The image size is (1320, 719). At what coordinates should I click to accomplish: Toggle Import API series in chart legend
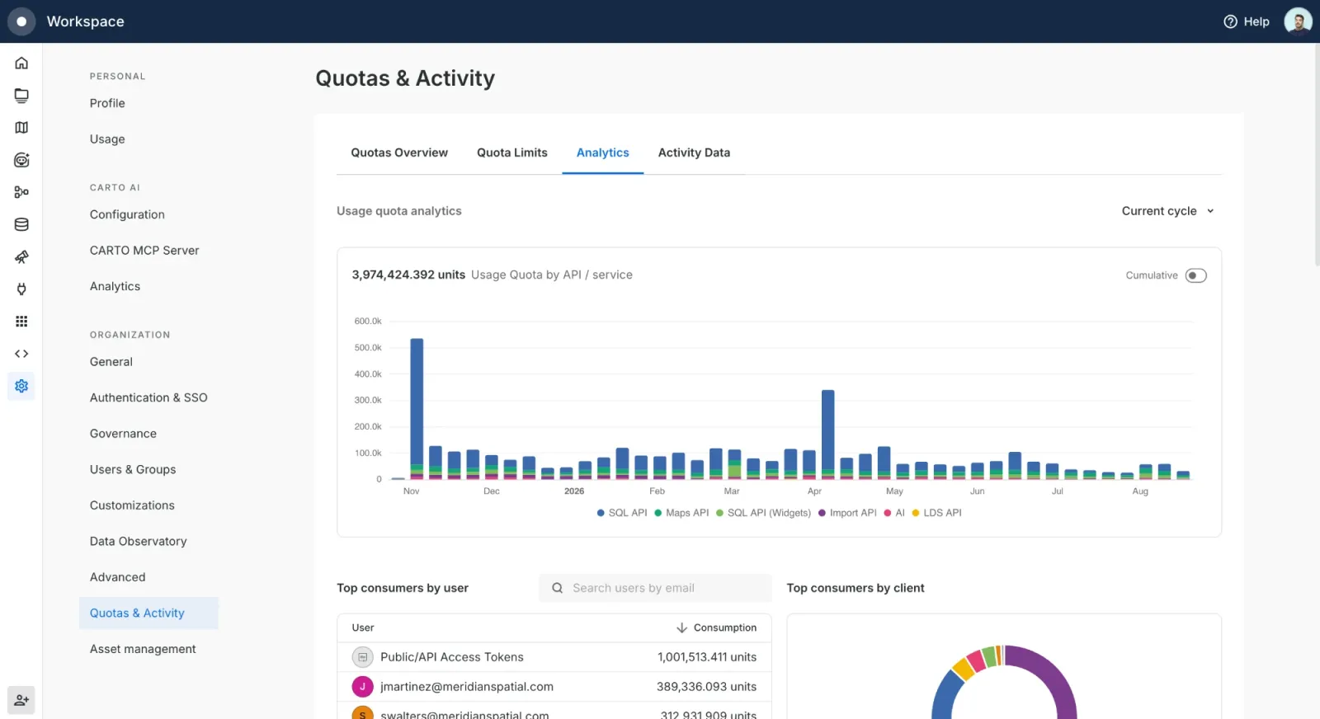(x=847, y=513)
